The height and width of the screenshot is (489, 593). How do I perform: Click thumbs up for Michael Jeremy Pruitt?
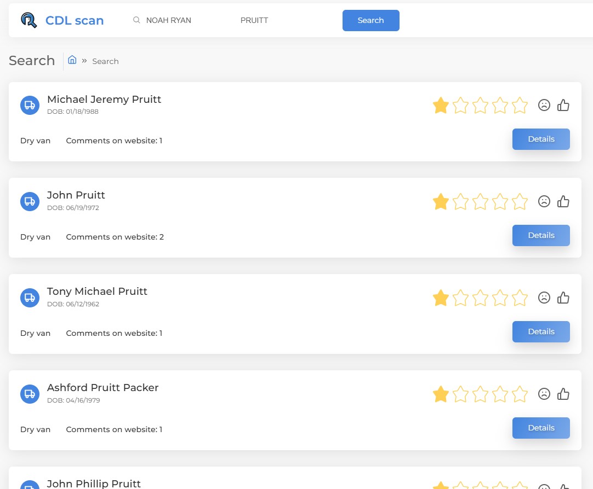[563, 105]
